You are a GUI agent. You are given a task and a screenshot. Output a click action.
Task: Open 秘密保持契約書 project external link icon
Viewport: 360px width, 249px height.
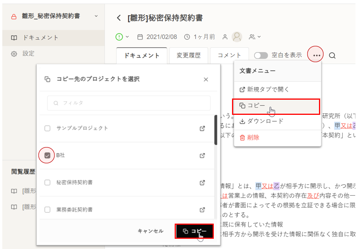(202, 182)
